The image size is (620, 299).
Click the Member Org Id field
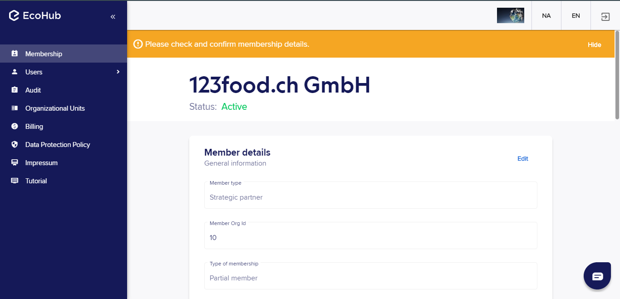pyautogui.click(x=371, y=235)
